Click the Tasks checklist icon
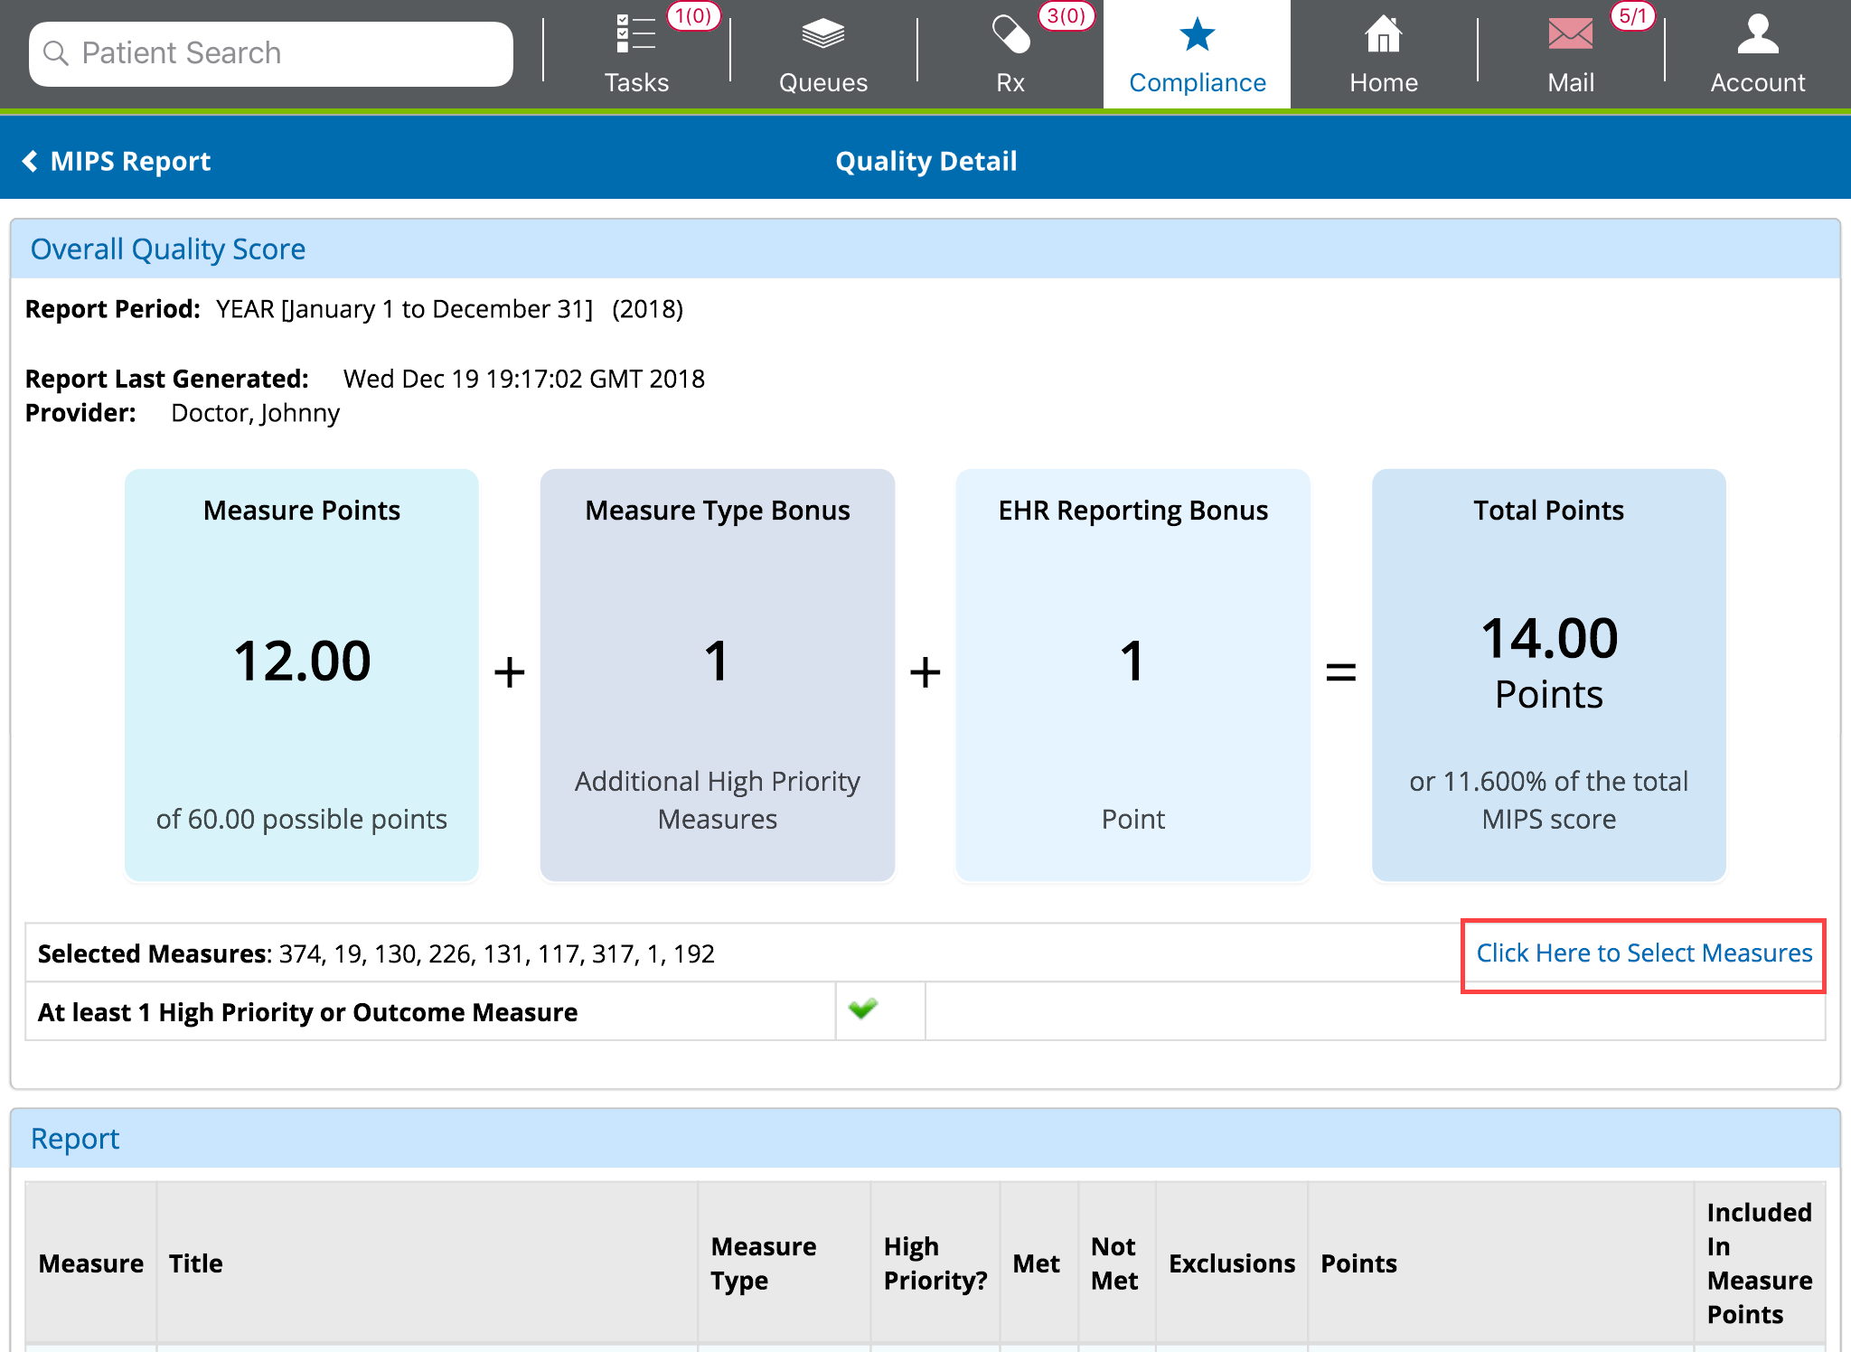 coord(636,35)
